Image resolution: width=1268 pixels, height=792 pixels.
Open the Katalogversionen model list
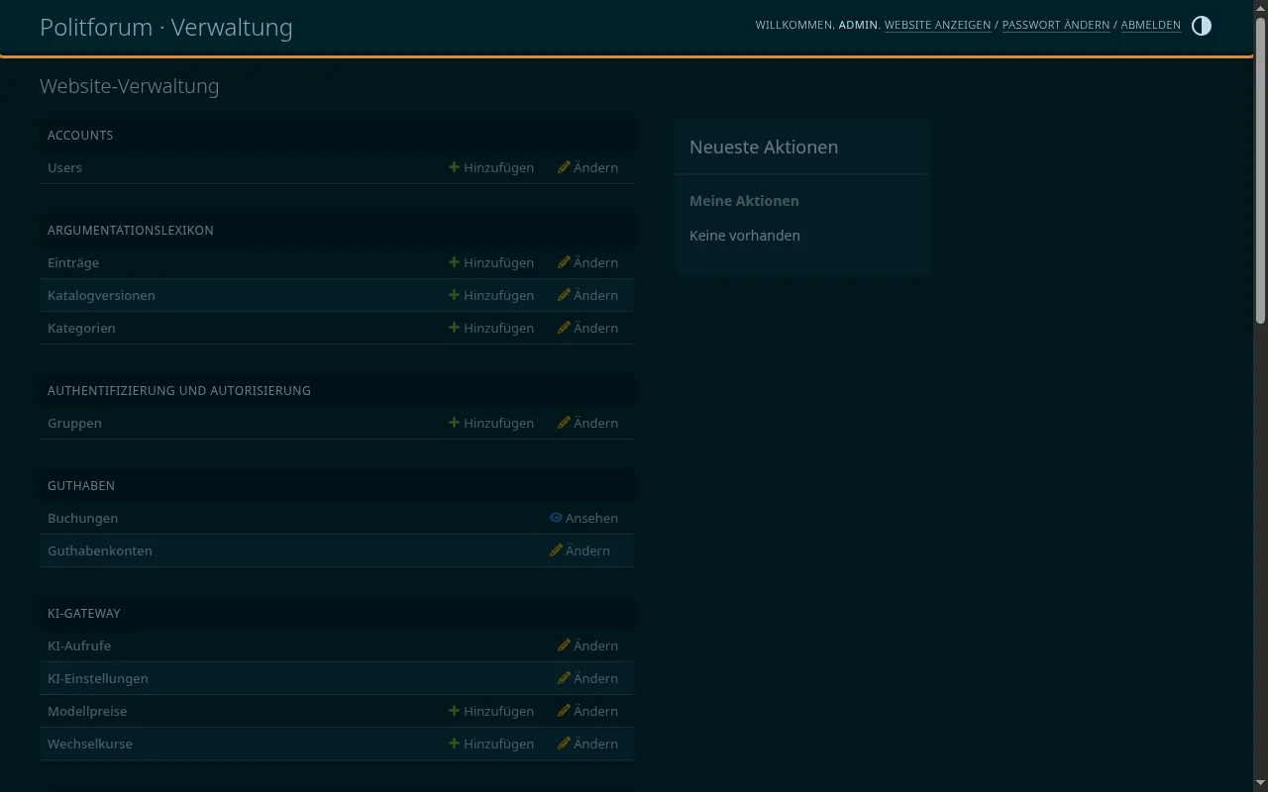[101, 295]
